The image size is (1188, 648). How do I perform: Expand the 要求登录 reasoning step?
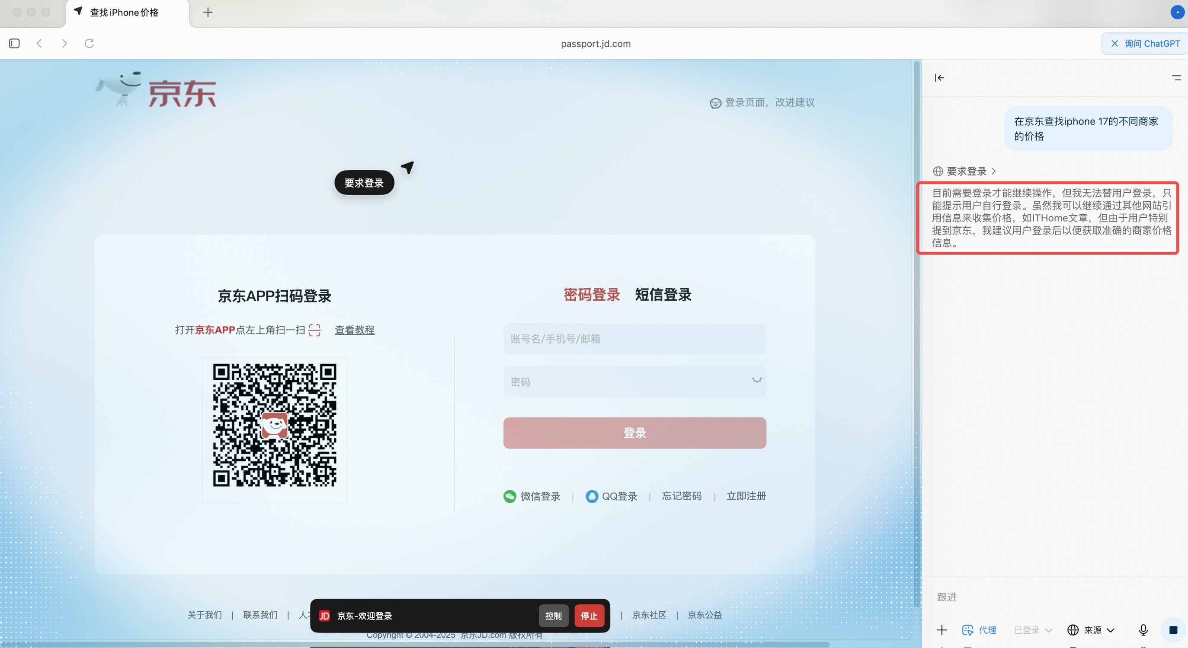[x=966, y=172]
